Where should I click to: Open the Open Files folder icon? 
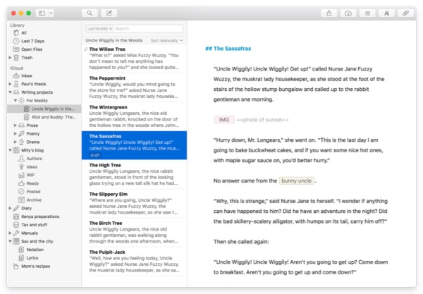click(x=16, y=49)
